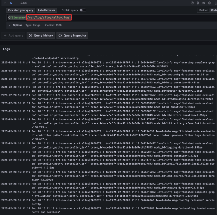Open log line with node_id=loki.source.file.log_scrape
Viewport: 217px width, 215px height.
[x=108, y=176]
